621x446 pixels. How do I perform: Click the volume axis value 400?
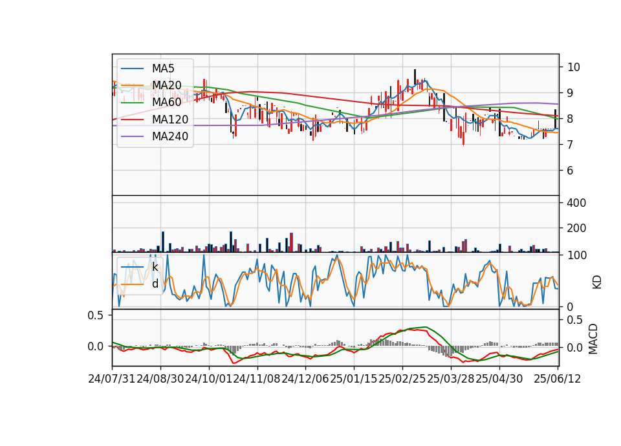tap(576, 203)
